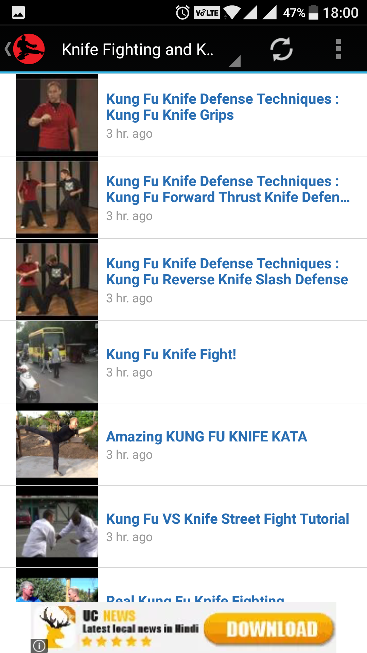Screen dimensions: 367x653
Task: Expand the Knife Fighting category dropdown arrow
Action: (235, 62)
